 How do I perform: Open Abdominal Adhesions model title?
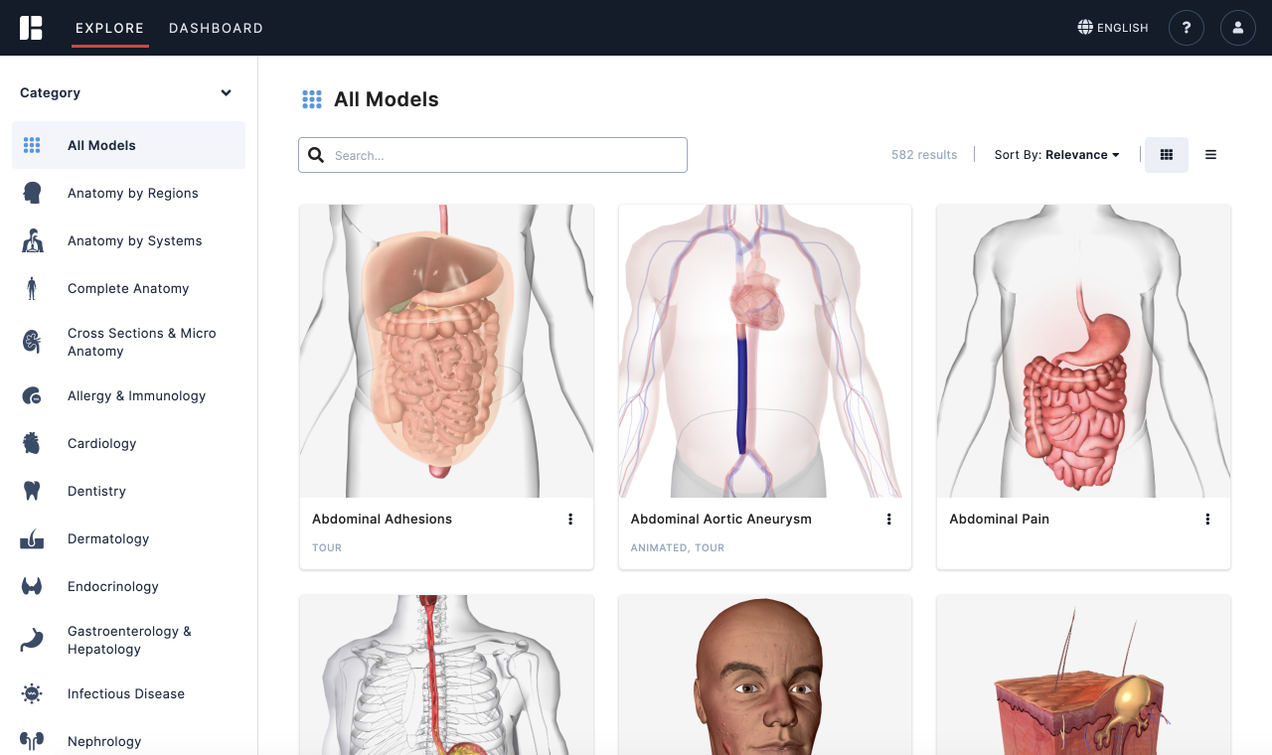tap(382, 519)
